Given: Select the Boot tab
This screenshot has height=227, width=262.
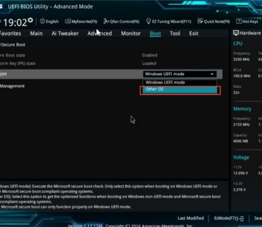Looking at the screenshot, I should (x=155, y=33).
